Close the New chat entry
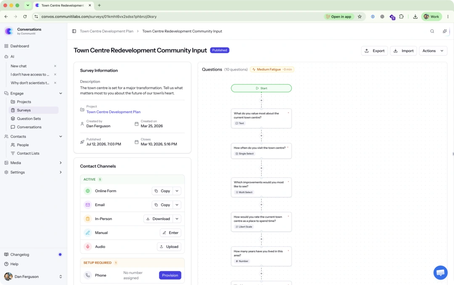The width and height of the screenshot is (454, 285). point(55,66)
